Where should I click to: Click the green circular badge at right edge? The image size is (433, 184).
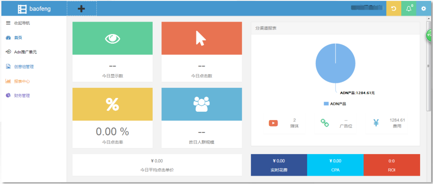coord(429,35)
